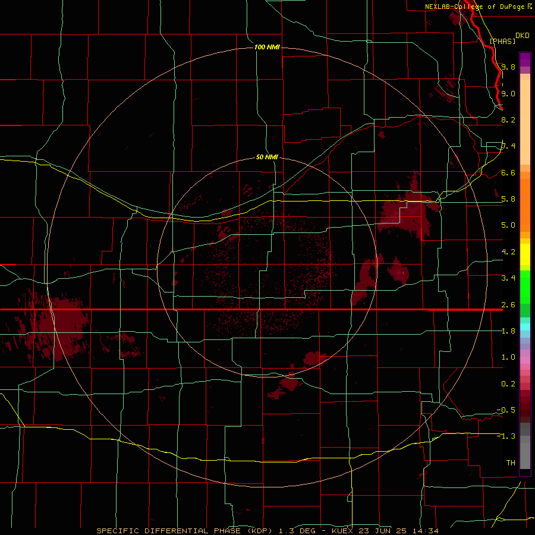Select the 1.8 legend value

coord(508,331)
